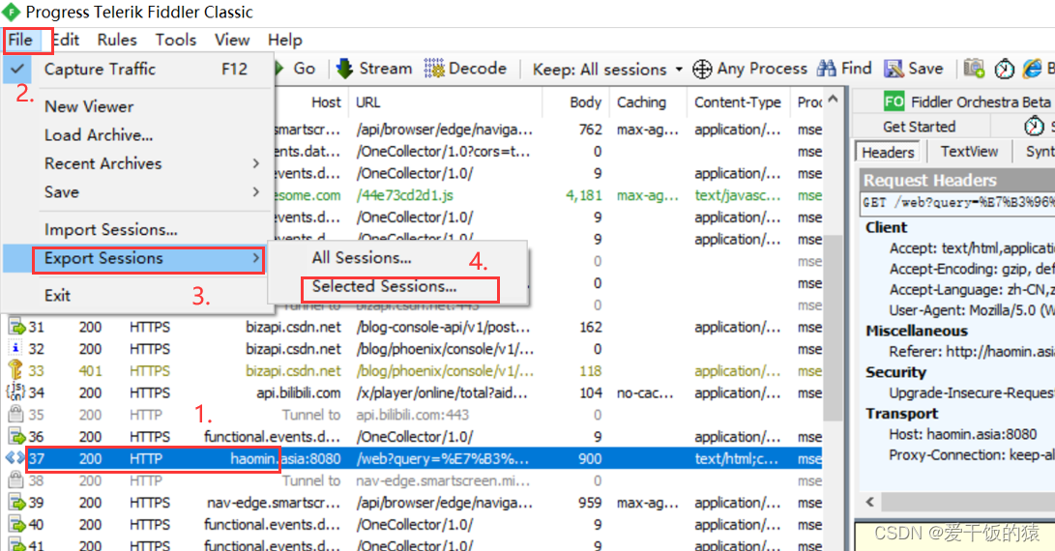Select session 40 row icon
This screenshot has width=1055, height=551.
coord(16,525)
